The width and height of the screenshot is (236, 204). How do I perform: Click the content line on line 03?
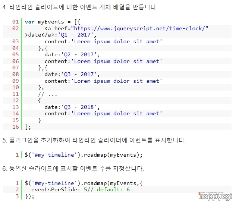[x=103, y=41]
